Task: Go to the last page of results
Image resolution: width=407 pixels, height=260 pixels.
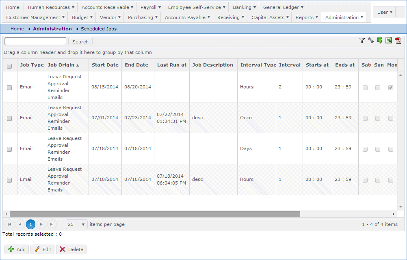Action: click(x=52, y=224)
